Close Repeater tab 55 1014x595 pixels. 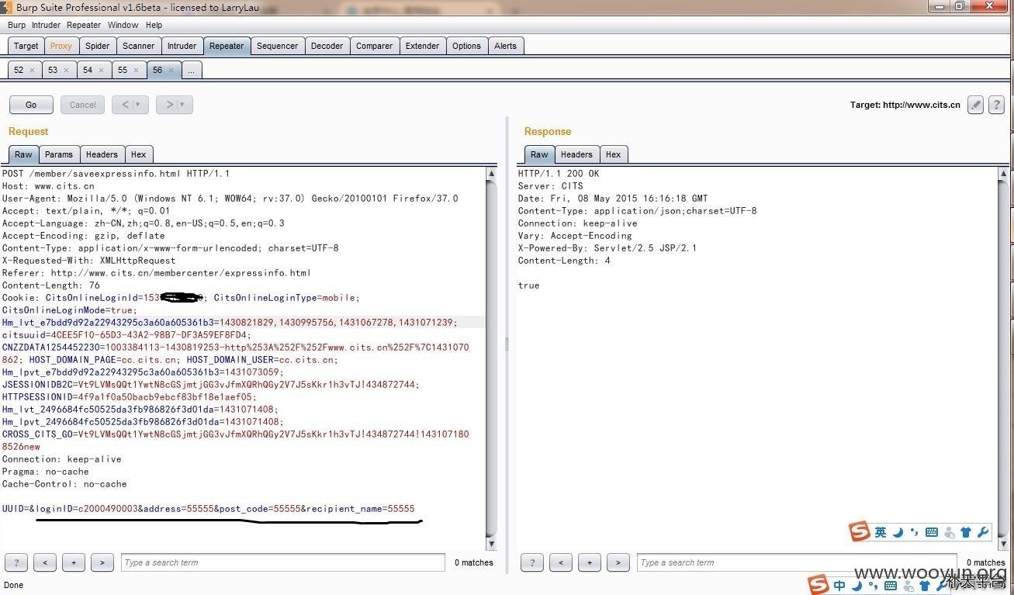tap(136, 70)
